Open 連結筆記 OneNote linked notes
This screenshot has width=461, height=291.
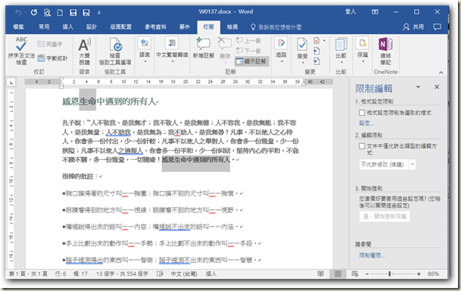tap(385, 52)
